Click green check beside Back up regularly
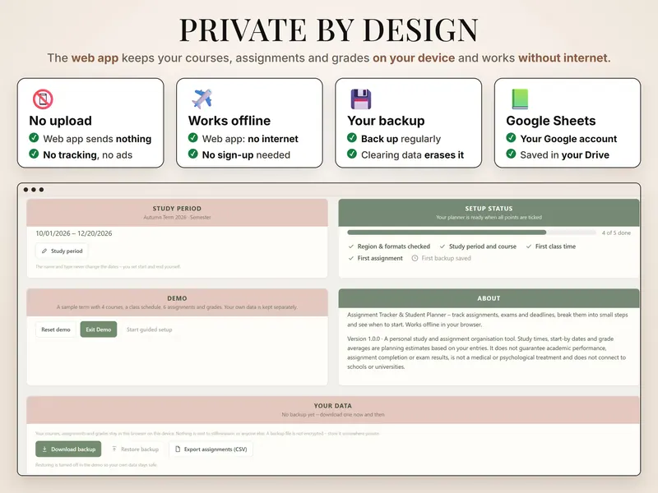658x493 pixels. [352, 137]
